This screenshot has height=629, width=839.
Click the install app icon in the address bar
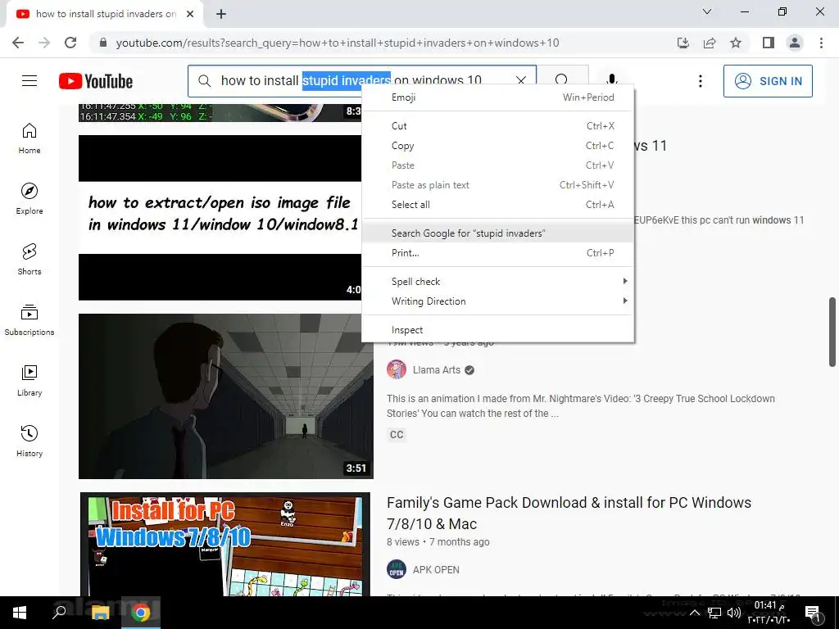[x=683, y=43]
